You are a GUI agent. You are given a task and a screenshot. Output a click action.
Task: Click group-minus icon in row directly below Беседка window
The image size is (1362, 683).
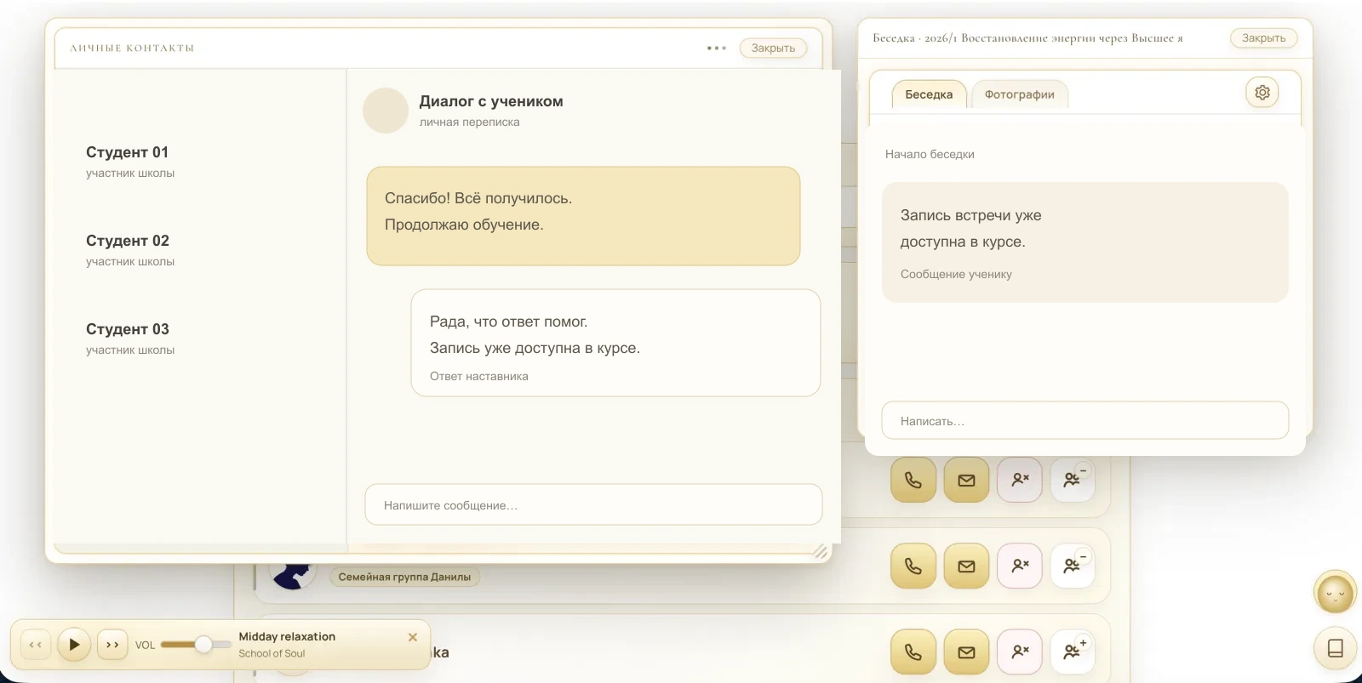click(x=1073, y=481)
